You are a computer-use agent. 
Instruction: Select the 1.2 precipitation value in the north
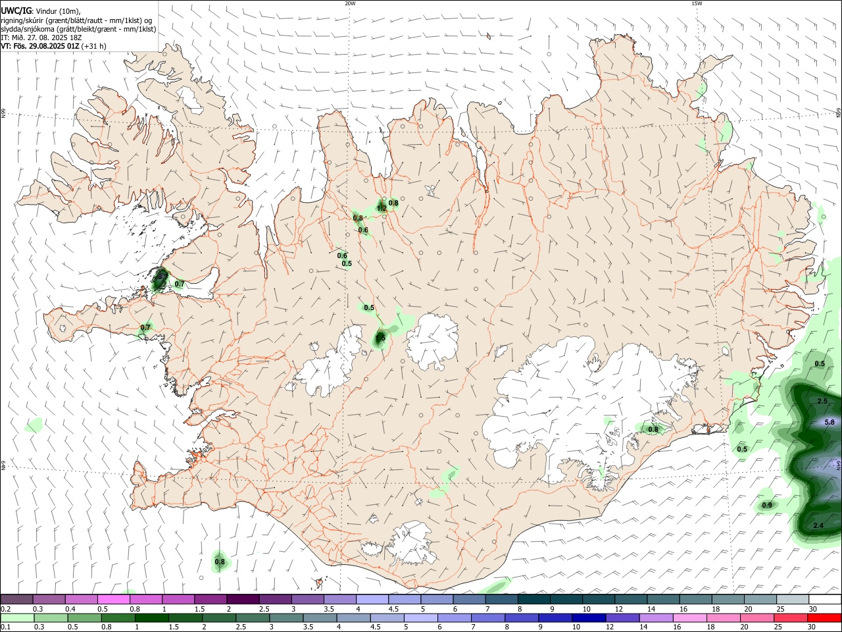click(x=382, y=208)
